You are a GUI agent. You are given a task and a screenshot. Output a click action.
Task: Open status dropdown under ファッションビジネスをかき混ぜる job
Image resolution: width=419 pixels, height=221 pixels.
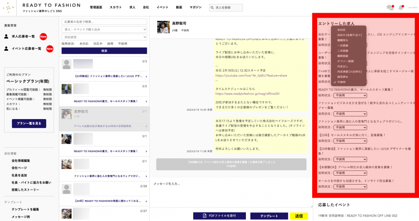[x=350, y=114]
